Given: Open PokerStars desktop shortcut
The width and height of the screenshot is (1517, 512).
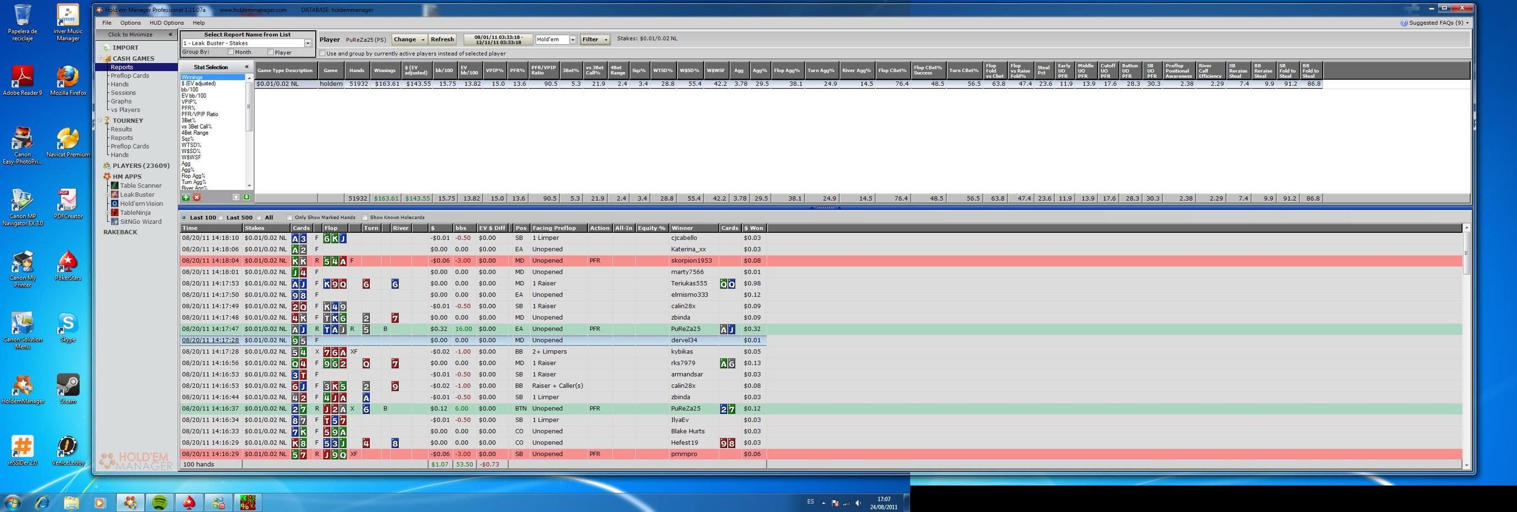Looking at the screenshot, I should click(x=68, y=266).
